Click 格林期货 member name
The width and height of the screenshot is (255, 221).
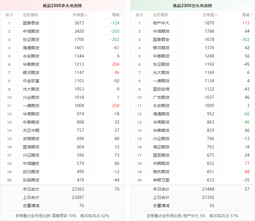pyautogui.click(x=161, y=172)
